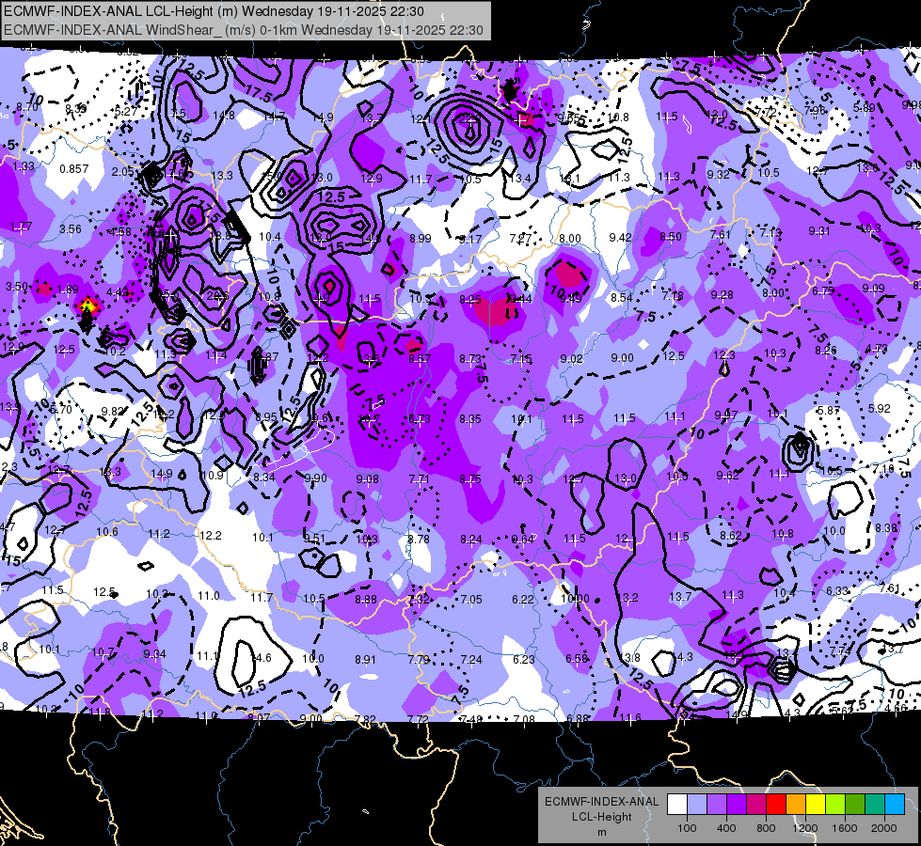Click the map grid value "8.78"
921x846 pixels.
pyautogui.click(x=419, y=539)
